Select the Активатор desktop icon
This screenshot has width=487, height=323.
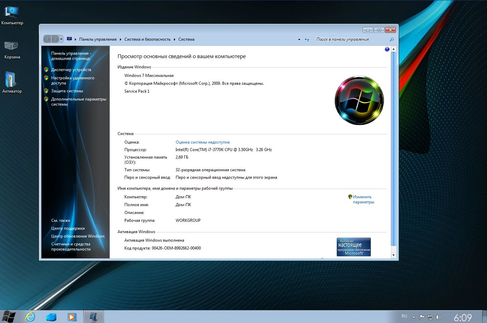12,82
